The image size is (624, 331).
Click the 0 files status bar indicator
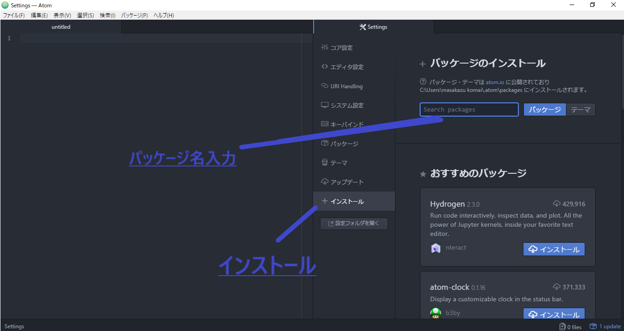pyautogui.click(x=571, y=326)
